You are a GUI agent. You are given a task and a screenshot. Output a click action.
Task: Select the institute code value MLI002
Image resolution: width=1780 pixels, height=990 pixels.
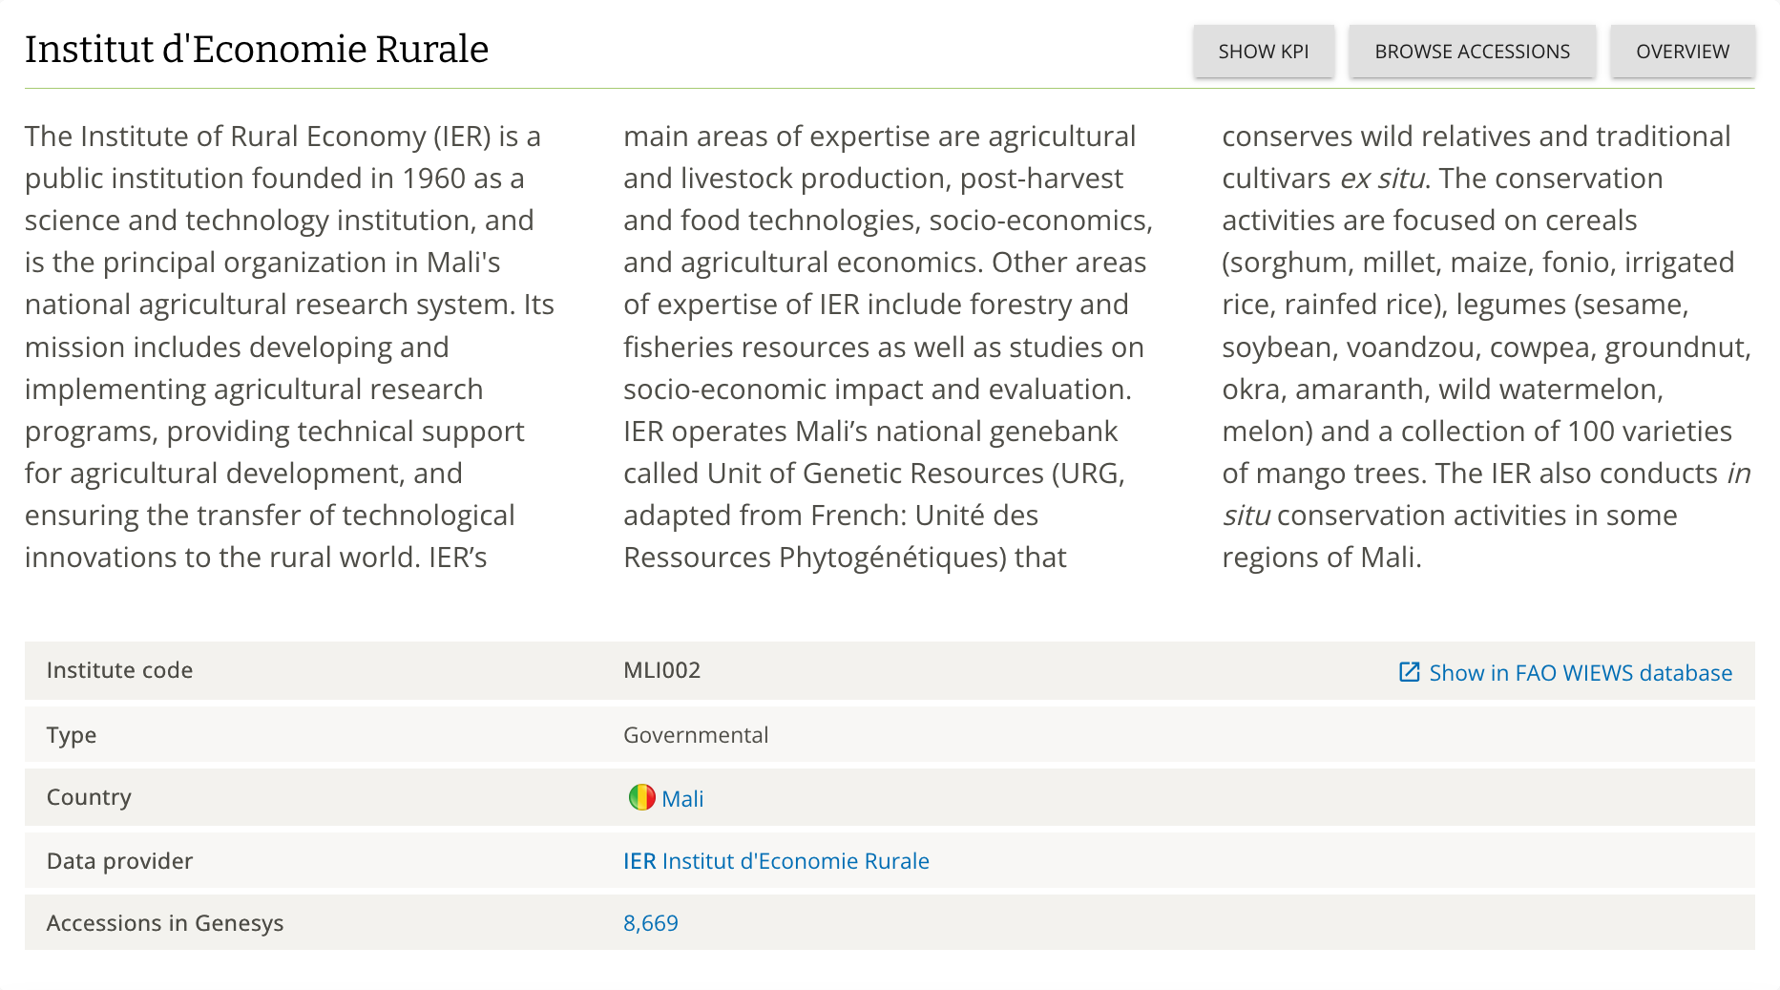661,670
